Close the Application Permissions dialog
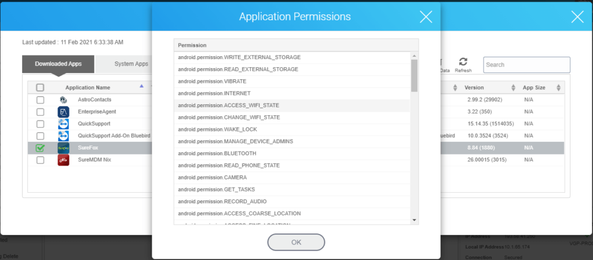 pyautogui.click(x=426, y=17)
